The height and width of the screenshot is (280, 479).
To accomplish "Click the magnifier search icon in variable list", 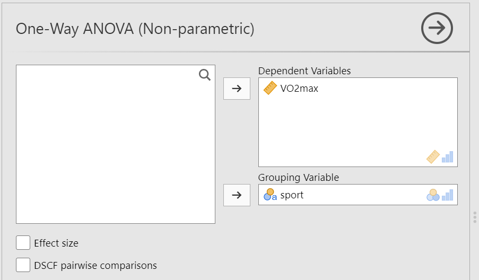I will pos(205,75).
